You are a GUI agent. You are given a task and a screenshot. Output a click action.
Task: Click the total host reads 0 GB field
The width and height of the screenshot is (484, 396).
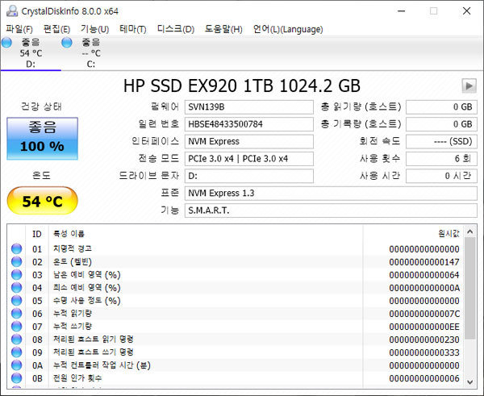tap(441, 107)
